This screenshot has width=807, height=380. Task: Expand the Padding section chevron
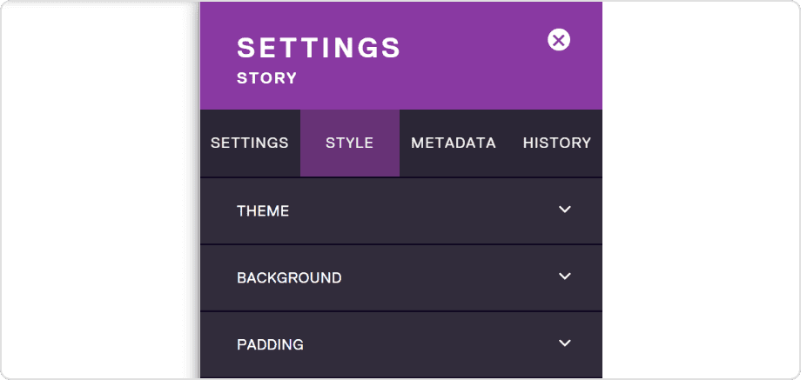tap(565, 343)
